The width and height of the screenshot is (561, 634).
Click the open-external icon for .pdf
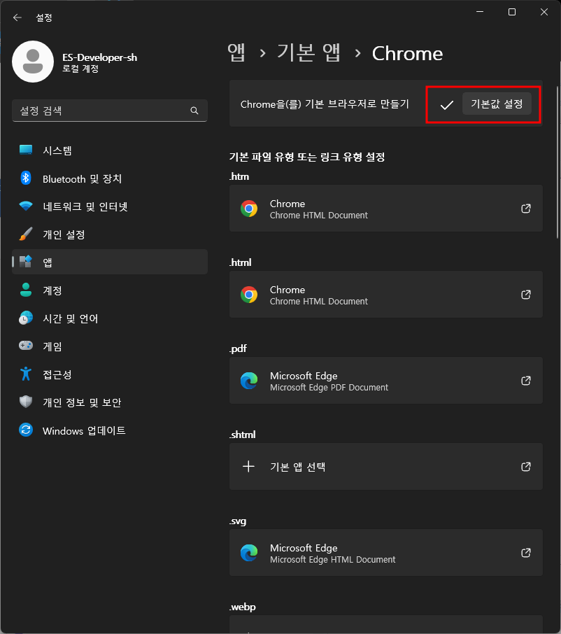pyautogui.click(x=526, y=381)
